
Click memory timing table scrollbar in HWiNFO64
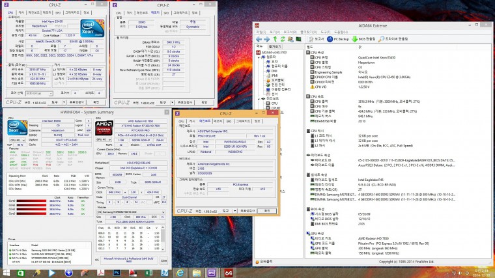[x=163, y=238]
